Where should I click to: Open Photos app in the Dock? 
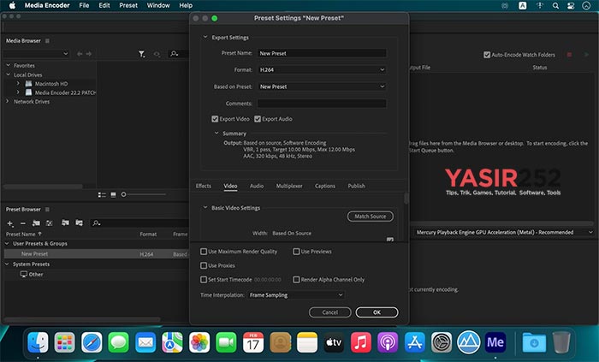(x=199, y=342)
